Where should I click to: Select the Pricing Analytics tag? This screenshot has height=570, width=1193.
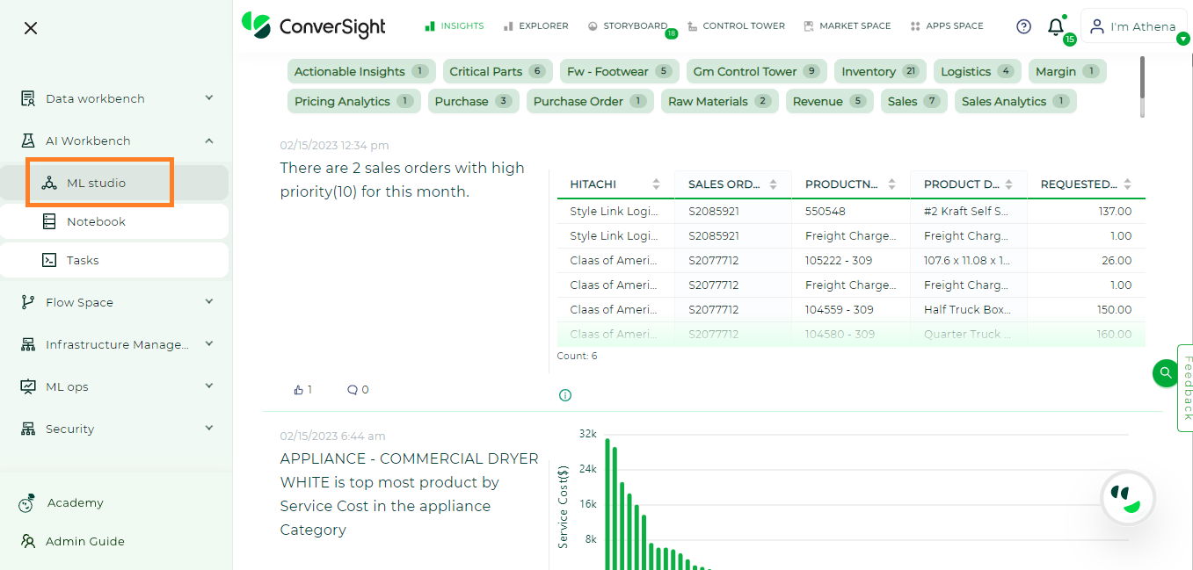(x=354, y=102)
